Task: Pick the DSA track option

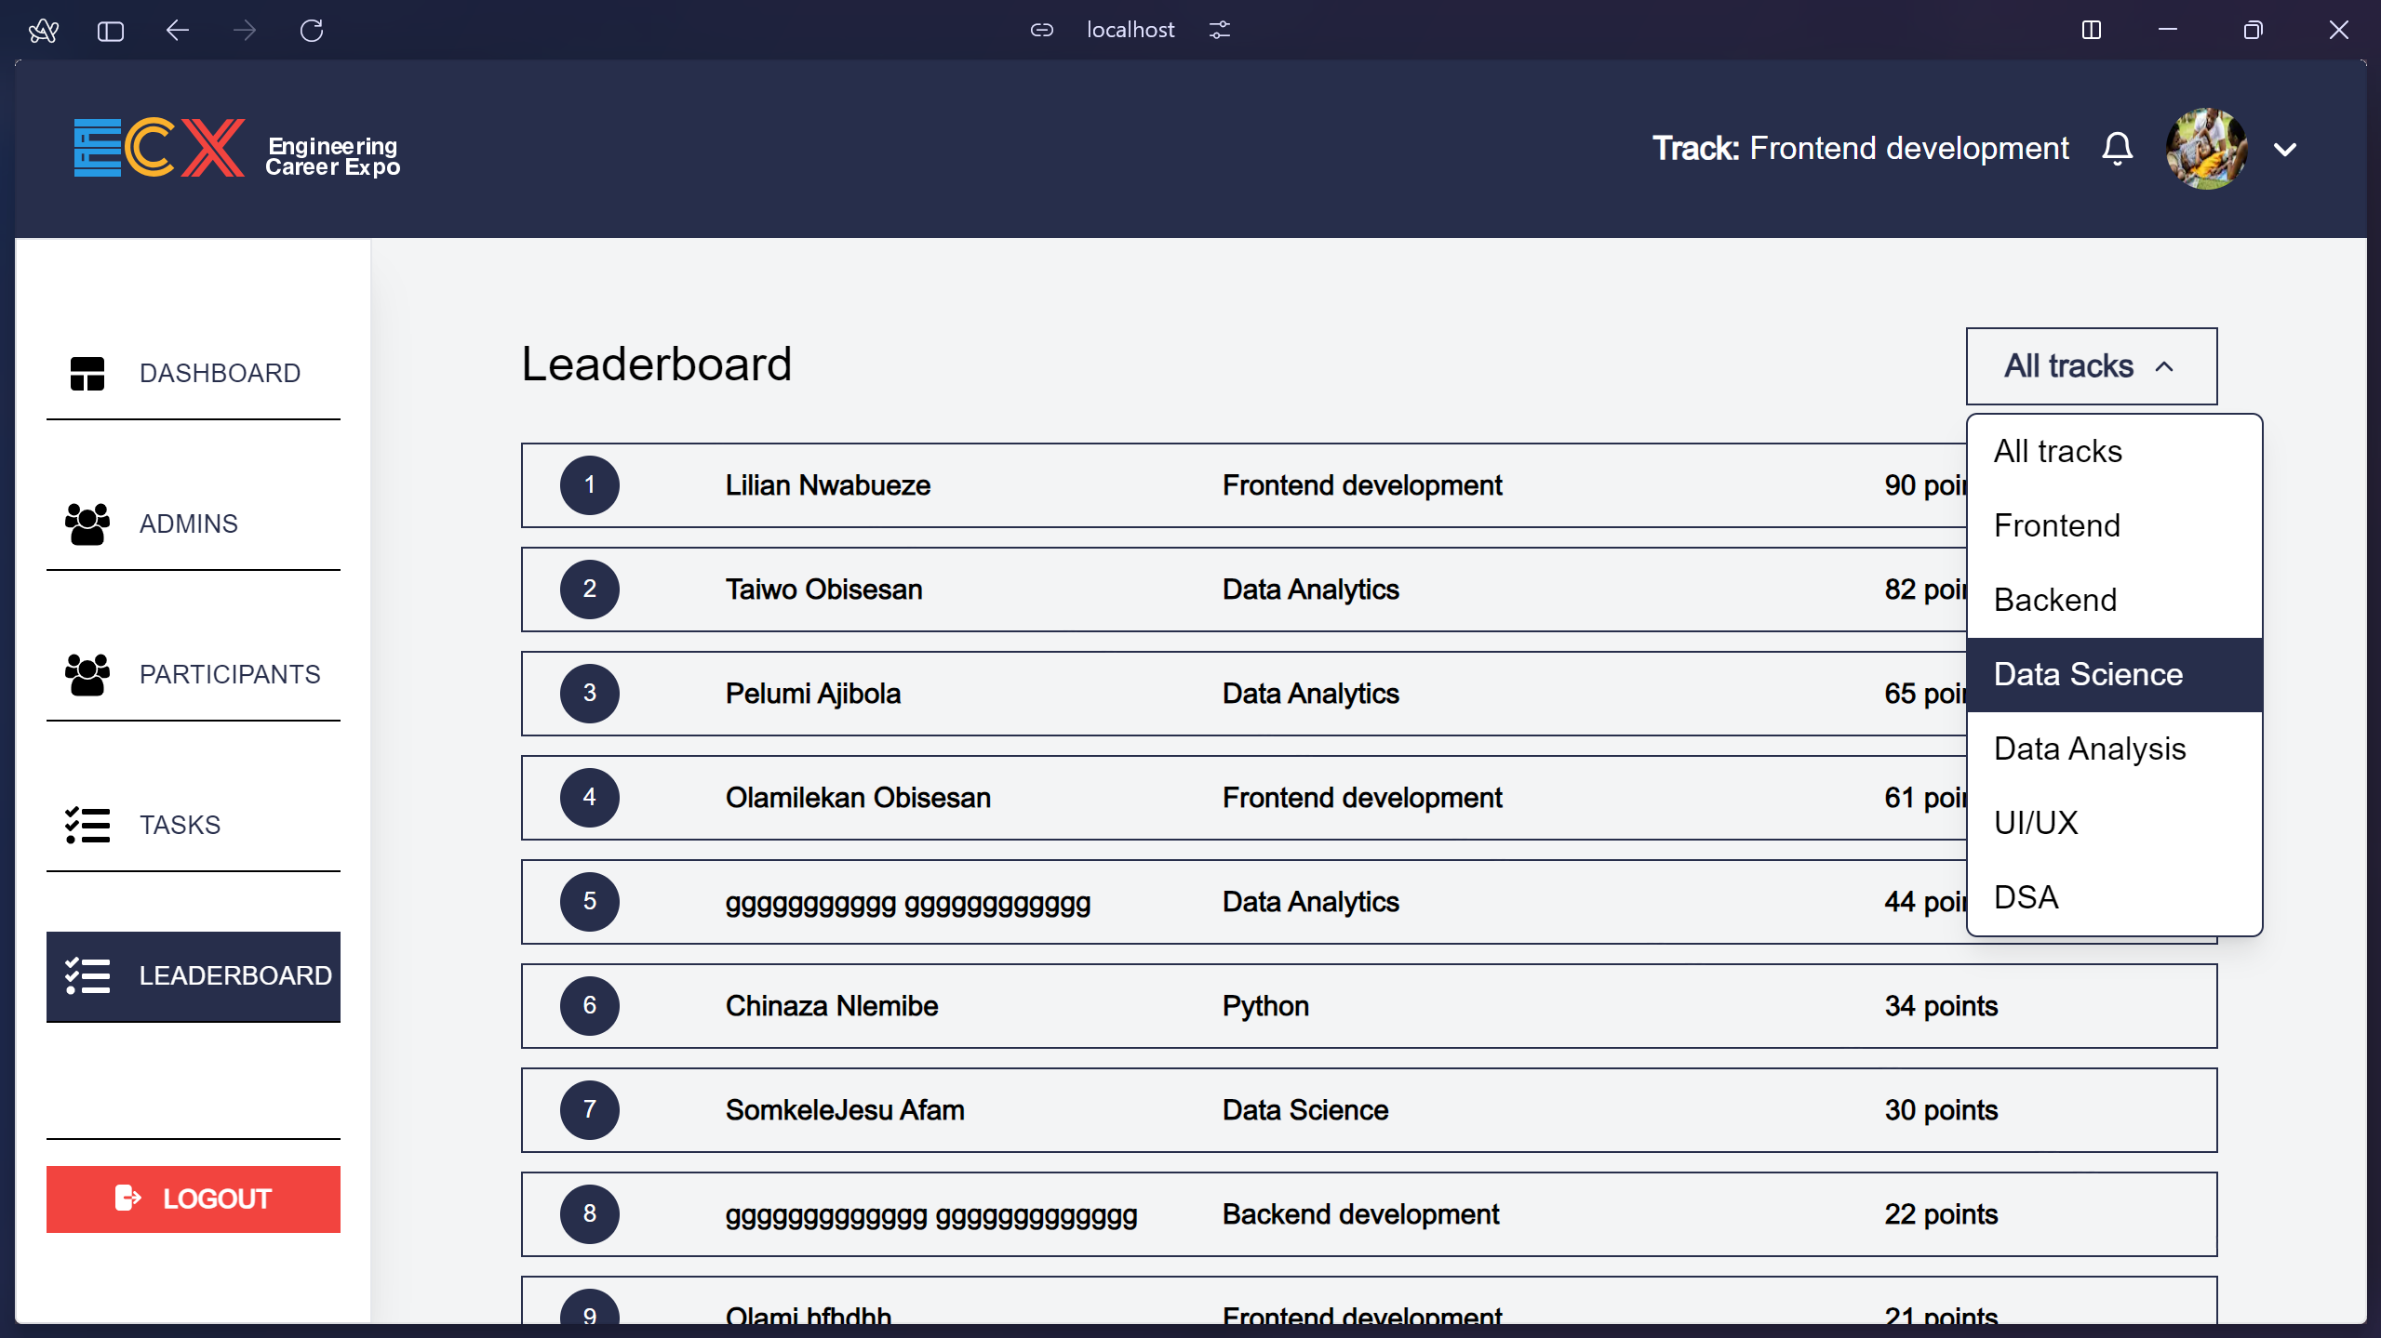Action: tap(2114, 898)
